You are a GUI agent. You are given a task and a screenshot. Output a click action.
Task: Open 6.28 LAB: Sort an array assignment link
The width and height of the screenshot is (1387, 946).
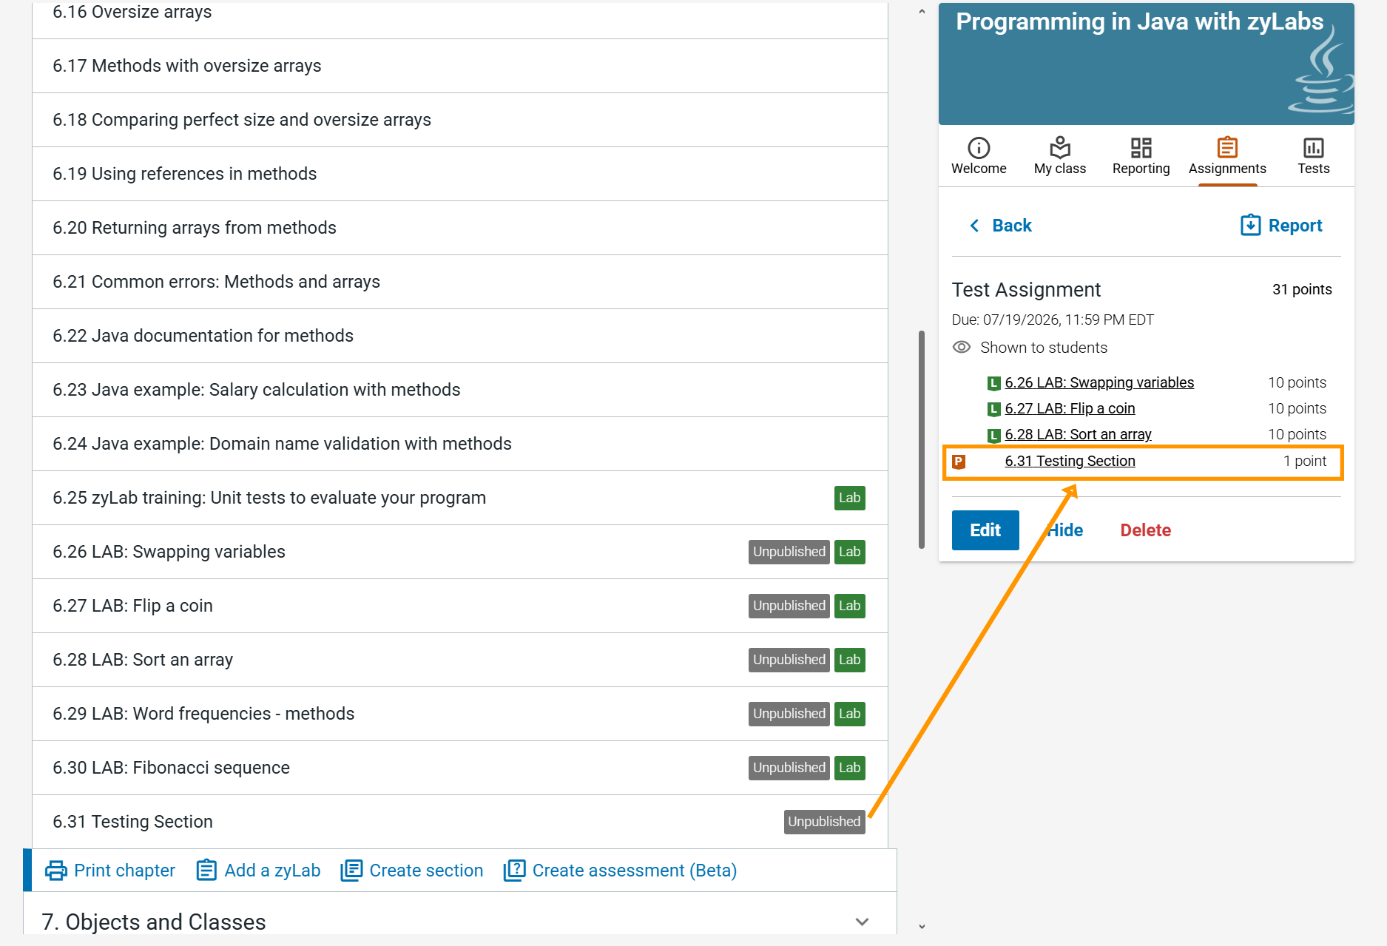1078,434
